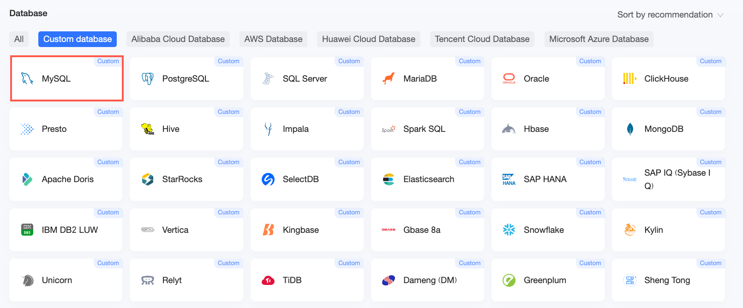Click the "MySQL" label
743x308 pixels.
coord(56,79)
